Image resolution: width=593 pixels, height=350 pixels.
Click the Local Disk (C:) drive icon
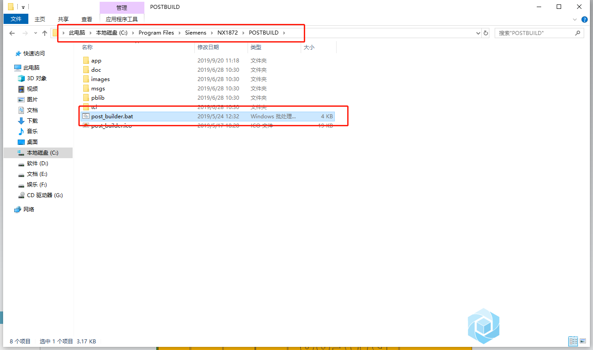click(x=21, y=152)
